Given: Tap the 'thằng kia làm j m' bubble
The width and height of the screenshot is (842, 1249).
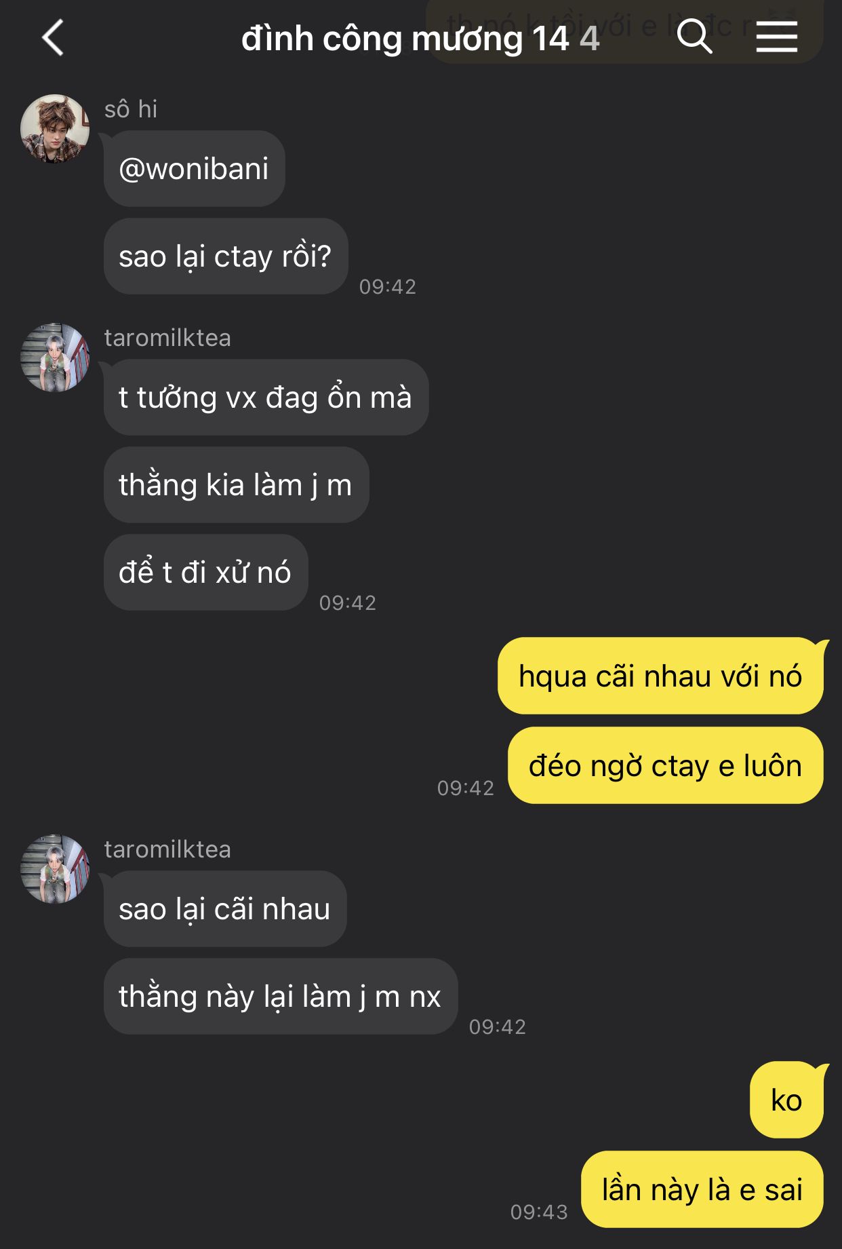Looking at the screenshot, I should [236, 484].
